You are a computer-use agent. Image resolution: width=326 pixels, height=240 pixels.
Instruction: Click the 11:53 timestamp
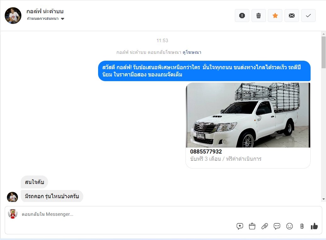pyautogui.click(x=163, y=41)
